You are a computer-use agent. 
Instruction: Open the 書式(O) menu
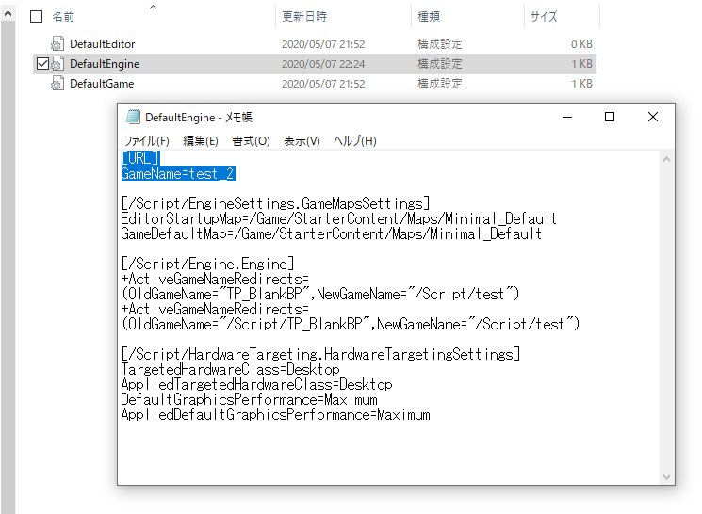pos(251,141)
